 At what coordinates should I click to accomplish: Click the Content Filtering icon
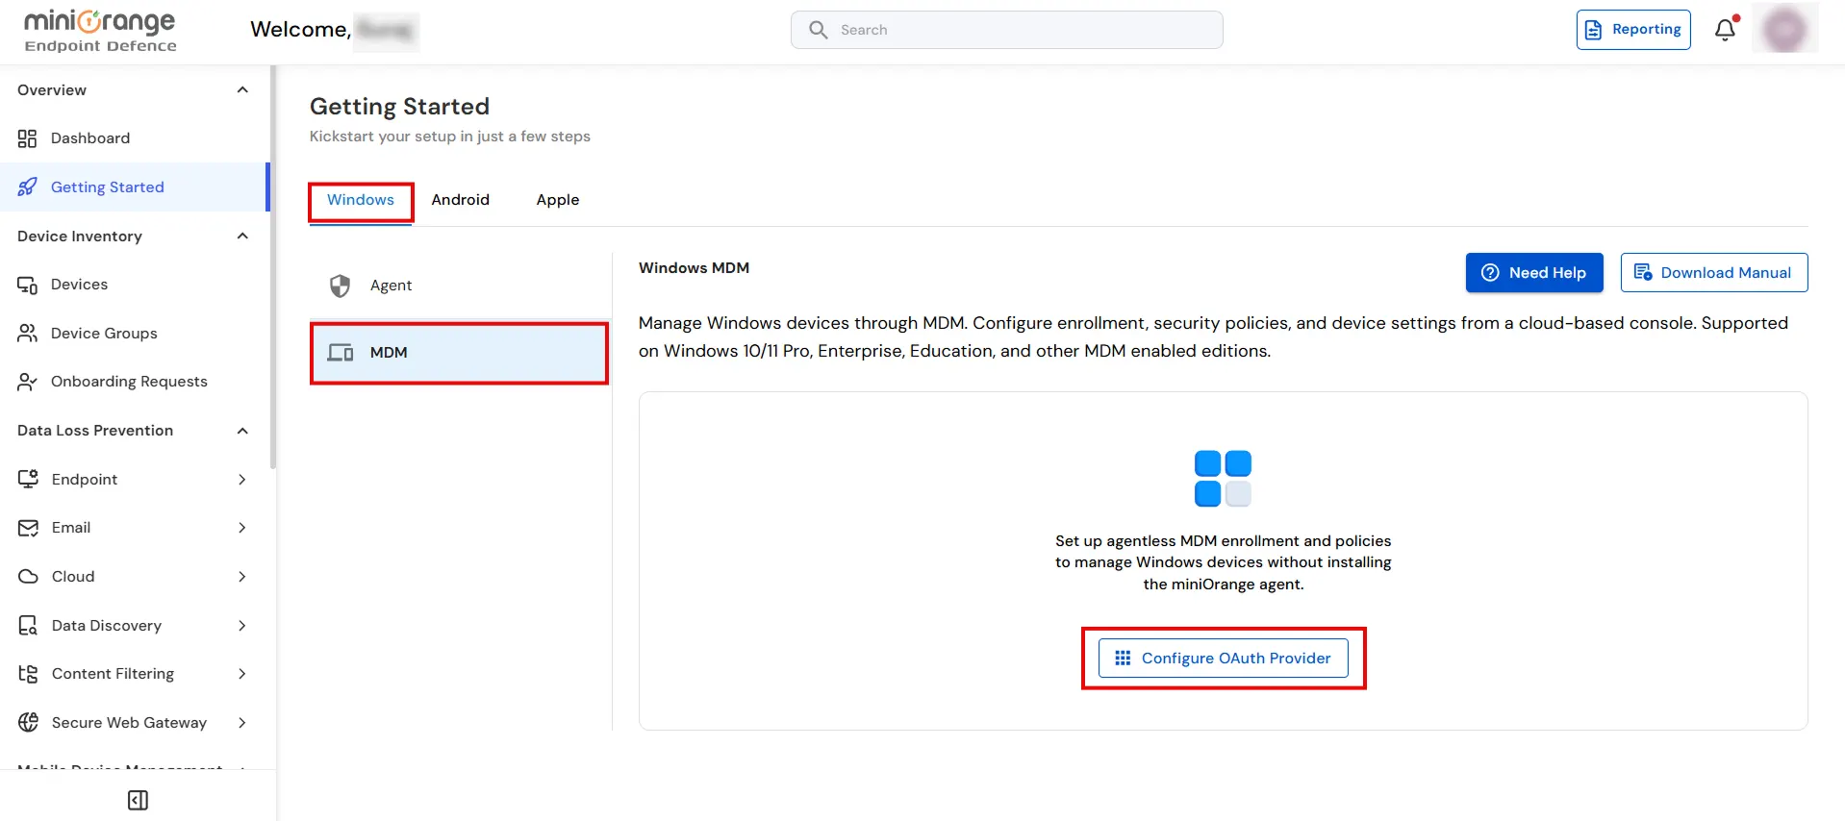pos(28,674)
